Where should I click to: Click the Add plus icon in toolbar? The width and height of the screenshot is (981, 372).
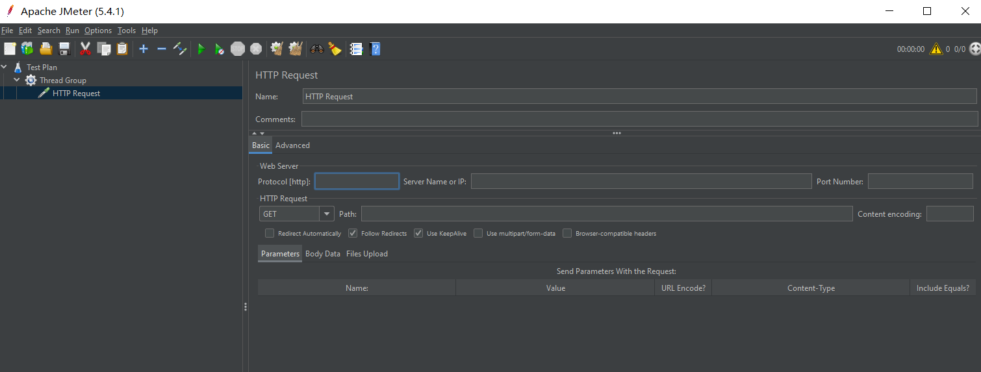(x=144, y=49)
